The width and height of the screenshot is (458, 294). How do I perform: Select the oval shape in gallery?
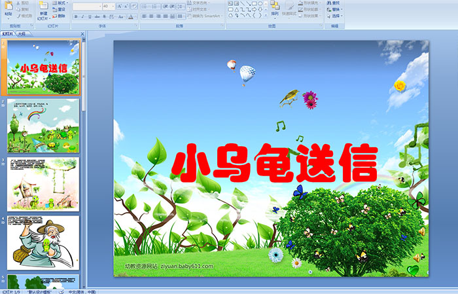point(260,3)
